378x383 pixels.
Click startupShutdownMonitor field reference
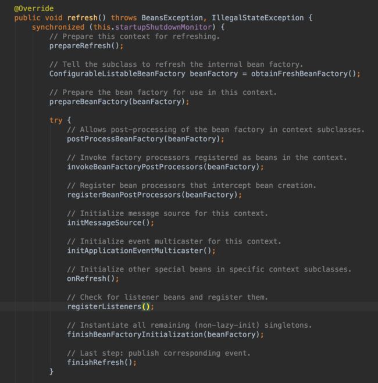[163, 27]
